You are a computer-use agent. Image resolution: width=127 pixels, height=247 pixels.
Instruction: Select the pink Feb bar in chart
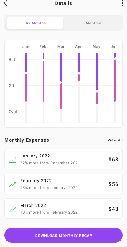point(44,81)
